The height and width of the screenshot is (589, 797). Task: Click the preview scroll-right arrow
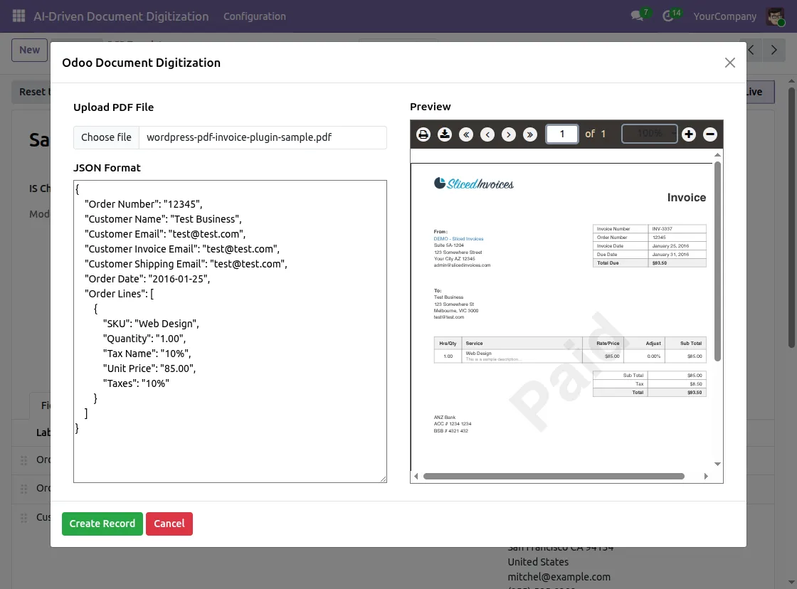[706, 476]
